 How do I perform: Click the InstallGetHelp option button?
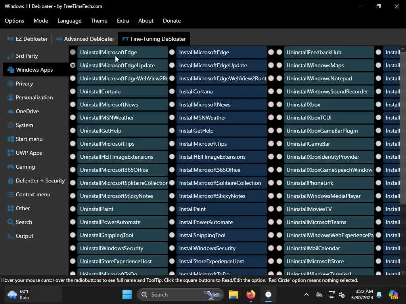tap(222, 131)
